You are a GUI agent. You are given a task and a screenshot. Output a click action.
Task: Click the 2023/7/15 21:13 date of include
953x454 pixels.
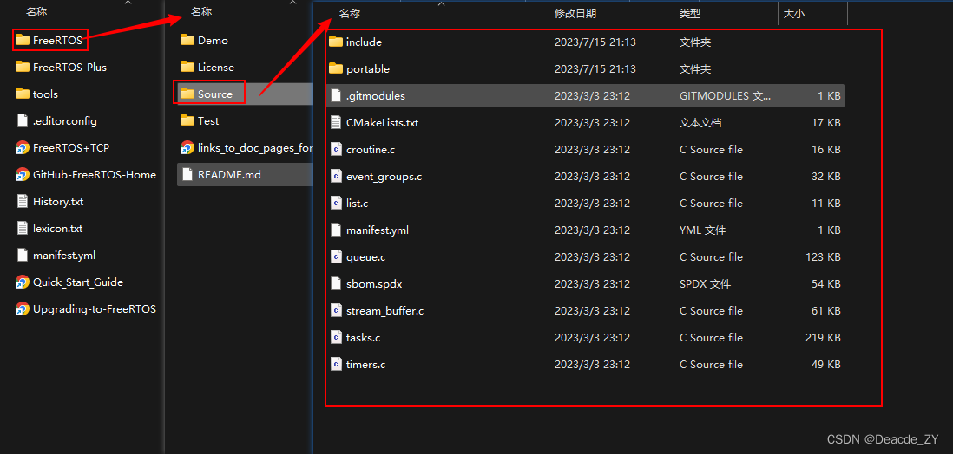click(595, 42)
